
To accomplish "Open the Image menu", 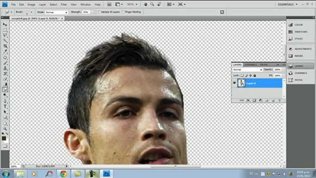I will coord(31,4).
